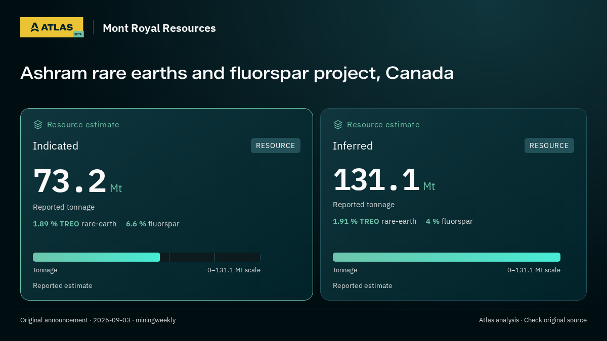607x341 pixels.
Task: Click the Atlas beta logo
Action: (52, 27)
